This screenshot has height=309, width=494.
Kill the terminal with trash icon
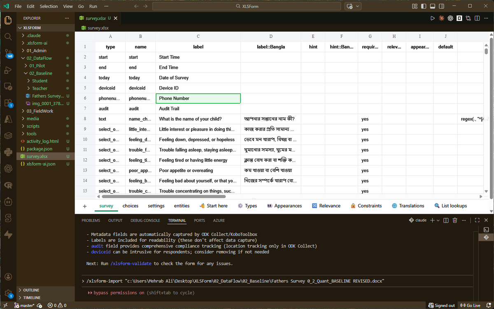pyautogui.click(x=455, y=220)
